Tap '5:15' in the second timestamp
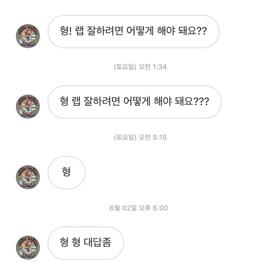This screenshot has height=275, width=275. [x=159, y=137]
